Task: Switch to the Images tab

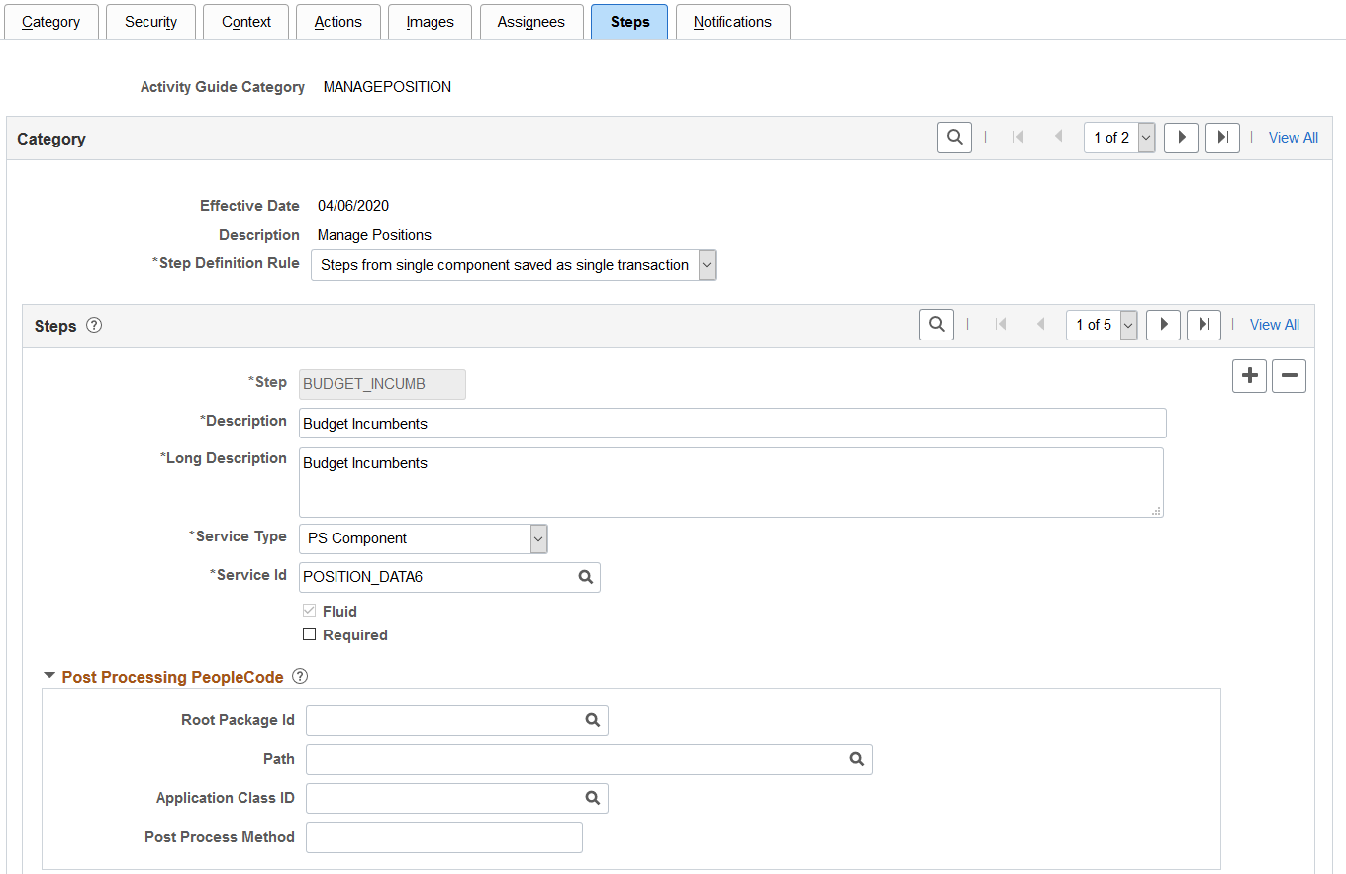Action: [x=431, y=22]
